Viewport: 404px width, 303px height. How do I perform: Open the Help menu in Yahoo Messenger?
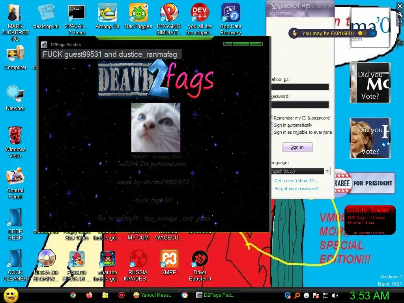[x=301, y=13]
